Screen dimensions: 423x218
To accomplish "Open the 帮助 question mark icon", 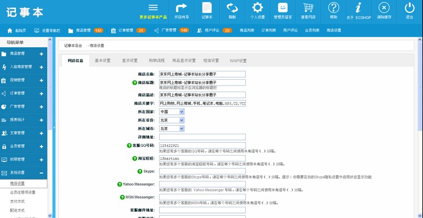I will tap(333, 7).
